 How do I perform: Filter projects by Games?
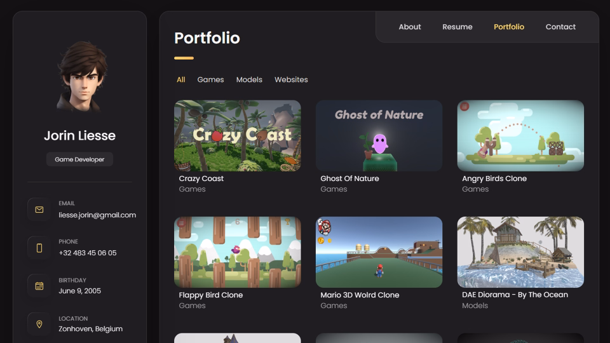tap(210, 80)
